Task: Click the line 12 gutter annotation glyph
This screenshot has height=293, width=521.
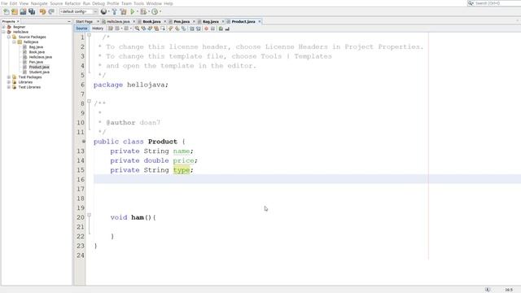Action: tap(83, 142)
